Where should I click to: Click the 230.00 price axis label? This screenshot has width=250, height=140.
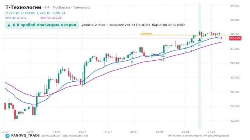(235, 106)
